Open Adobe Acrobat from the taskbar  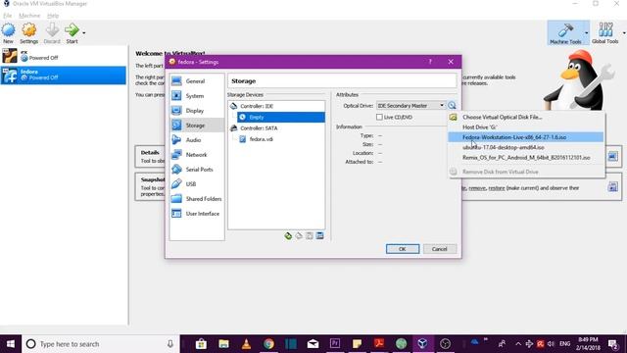379,344
